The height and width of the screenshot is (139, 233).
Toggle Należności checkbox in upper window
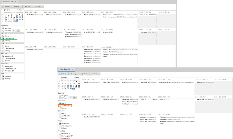coord(3,56)
